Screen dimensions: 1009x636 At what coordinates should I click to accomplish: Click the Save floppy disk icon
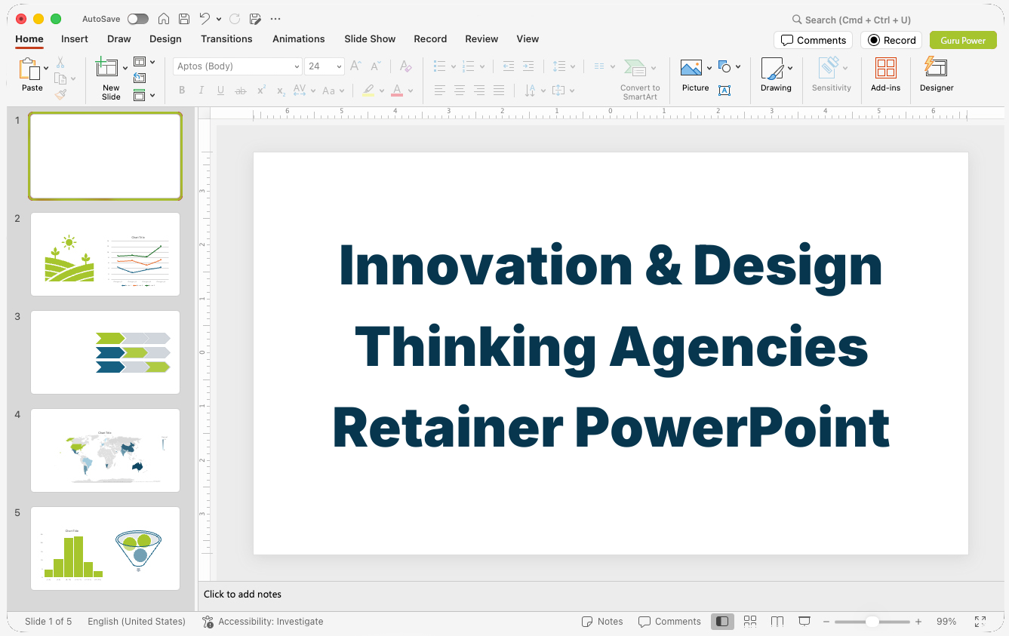184,19
